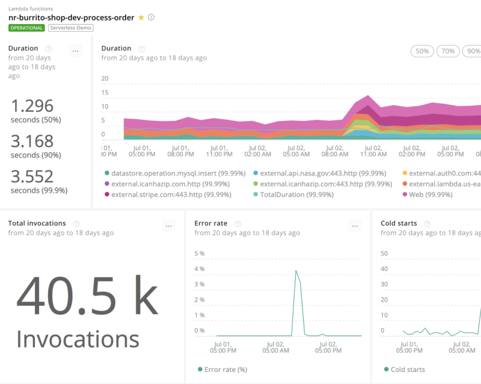The height and width of the screenshot is (384, 481).
Task: Open the Total invocations ellipsis menu
Action: (169, 226)
